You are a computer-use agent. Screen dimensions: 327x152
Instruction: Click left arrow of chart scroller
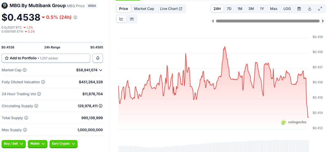[213, 21]
